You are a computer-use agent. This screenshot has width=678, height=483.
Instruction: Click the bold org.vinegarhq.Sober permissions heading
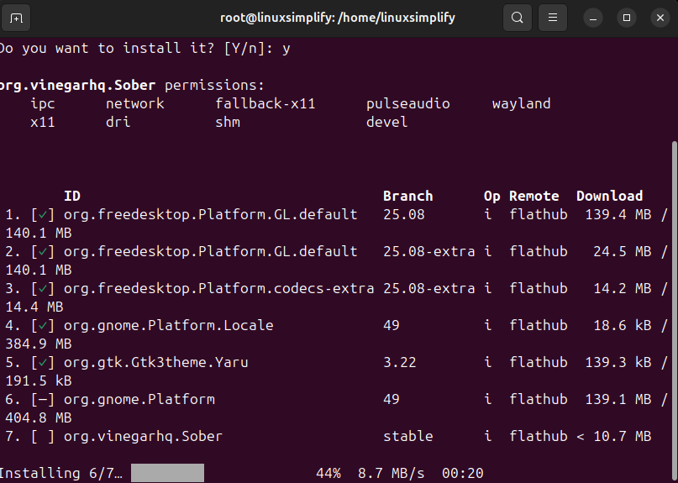(x=77, y=86)
